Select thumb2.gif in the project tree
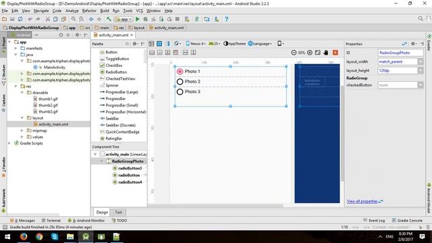 click(x=45, y=105)
